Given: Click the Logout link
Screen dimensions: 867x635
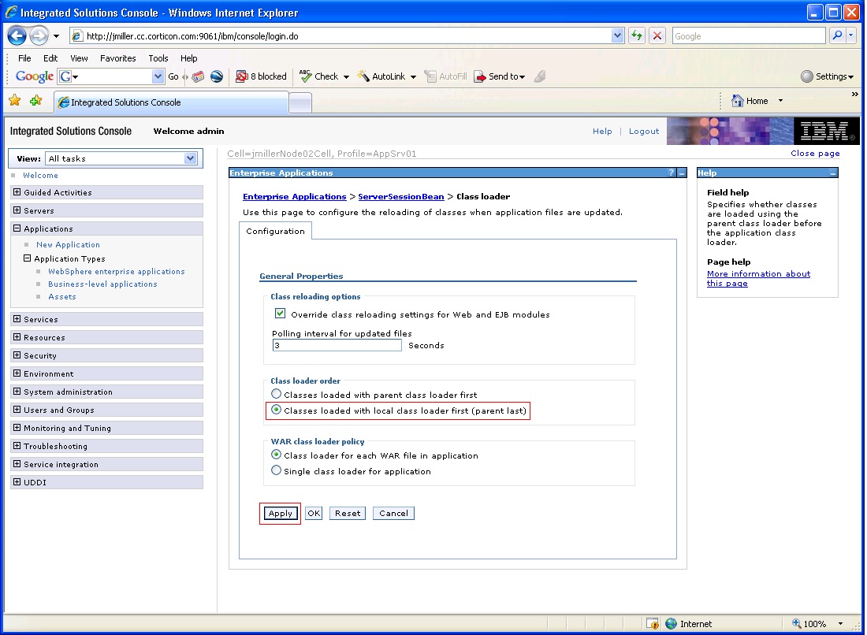Looking at the screenshot, I should pyautogui.click(x=644, y=131).
